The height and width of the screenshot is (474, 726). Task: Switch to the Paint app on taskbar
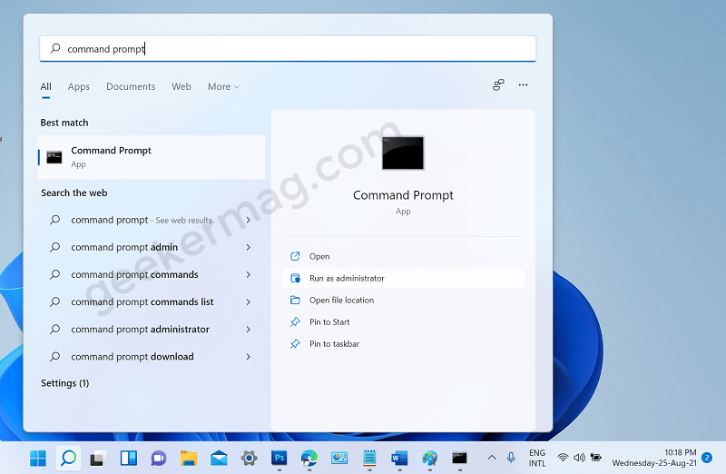[429, 459]
